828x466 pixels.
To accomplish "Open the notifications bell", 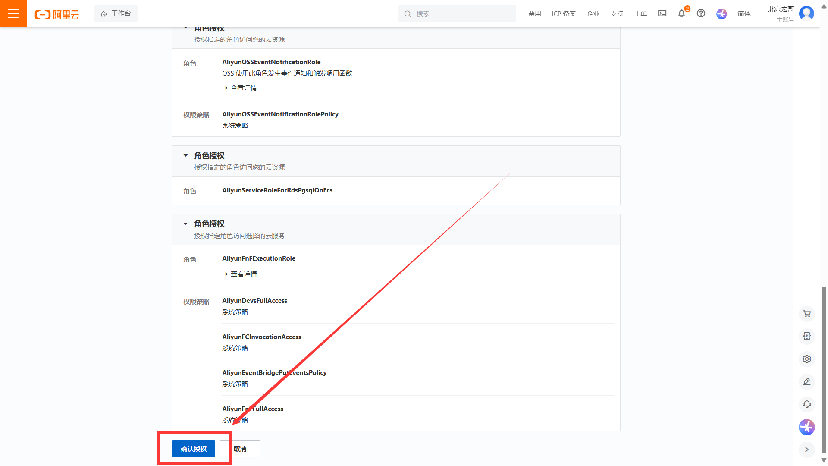I will tap(681, 13).
